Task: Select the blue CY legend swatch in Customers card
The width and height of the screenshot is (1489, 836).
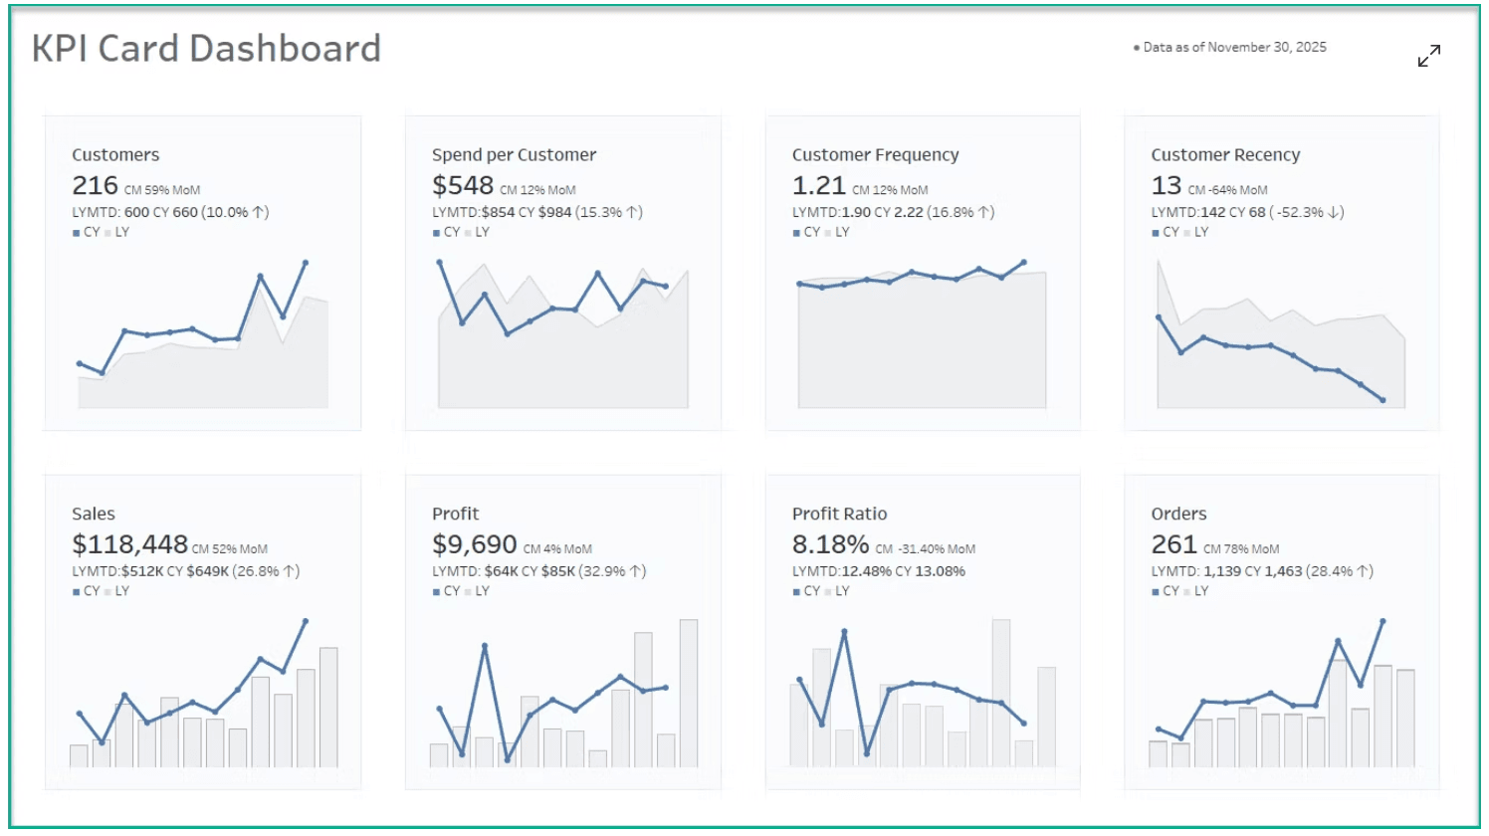Action: [x=76, y=233]
